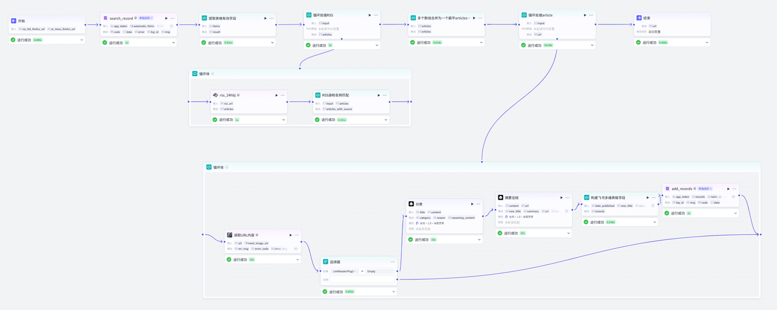
Task: Click the 结束 end node icon
Action: [x=639, y=18]
